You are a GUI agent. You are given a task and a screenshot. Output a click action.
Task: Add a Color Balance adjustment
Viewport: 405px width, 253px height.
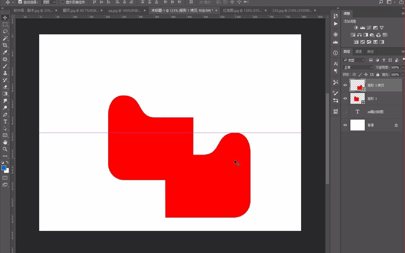pyautogui.click(x=359, y=35)
